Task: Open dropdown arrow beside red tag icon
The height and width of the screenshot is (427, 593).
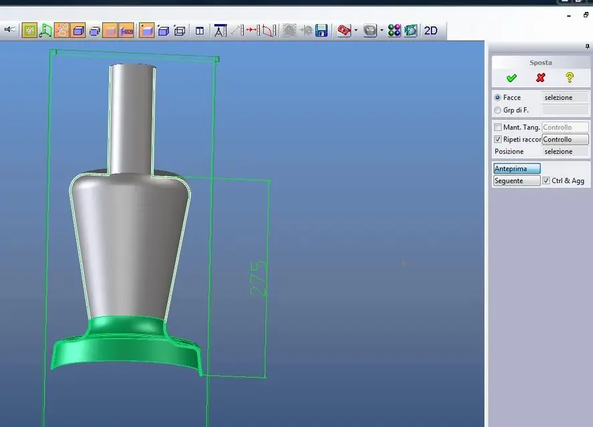Action: (x=356, y=30)
